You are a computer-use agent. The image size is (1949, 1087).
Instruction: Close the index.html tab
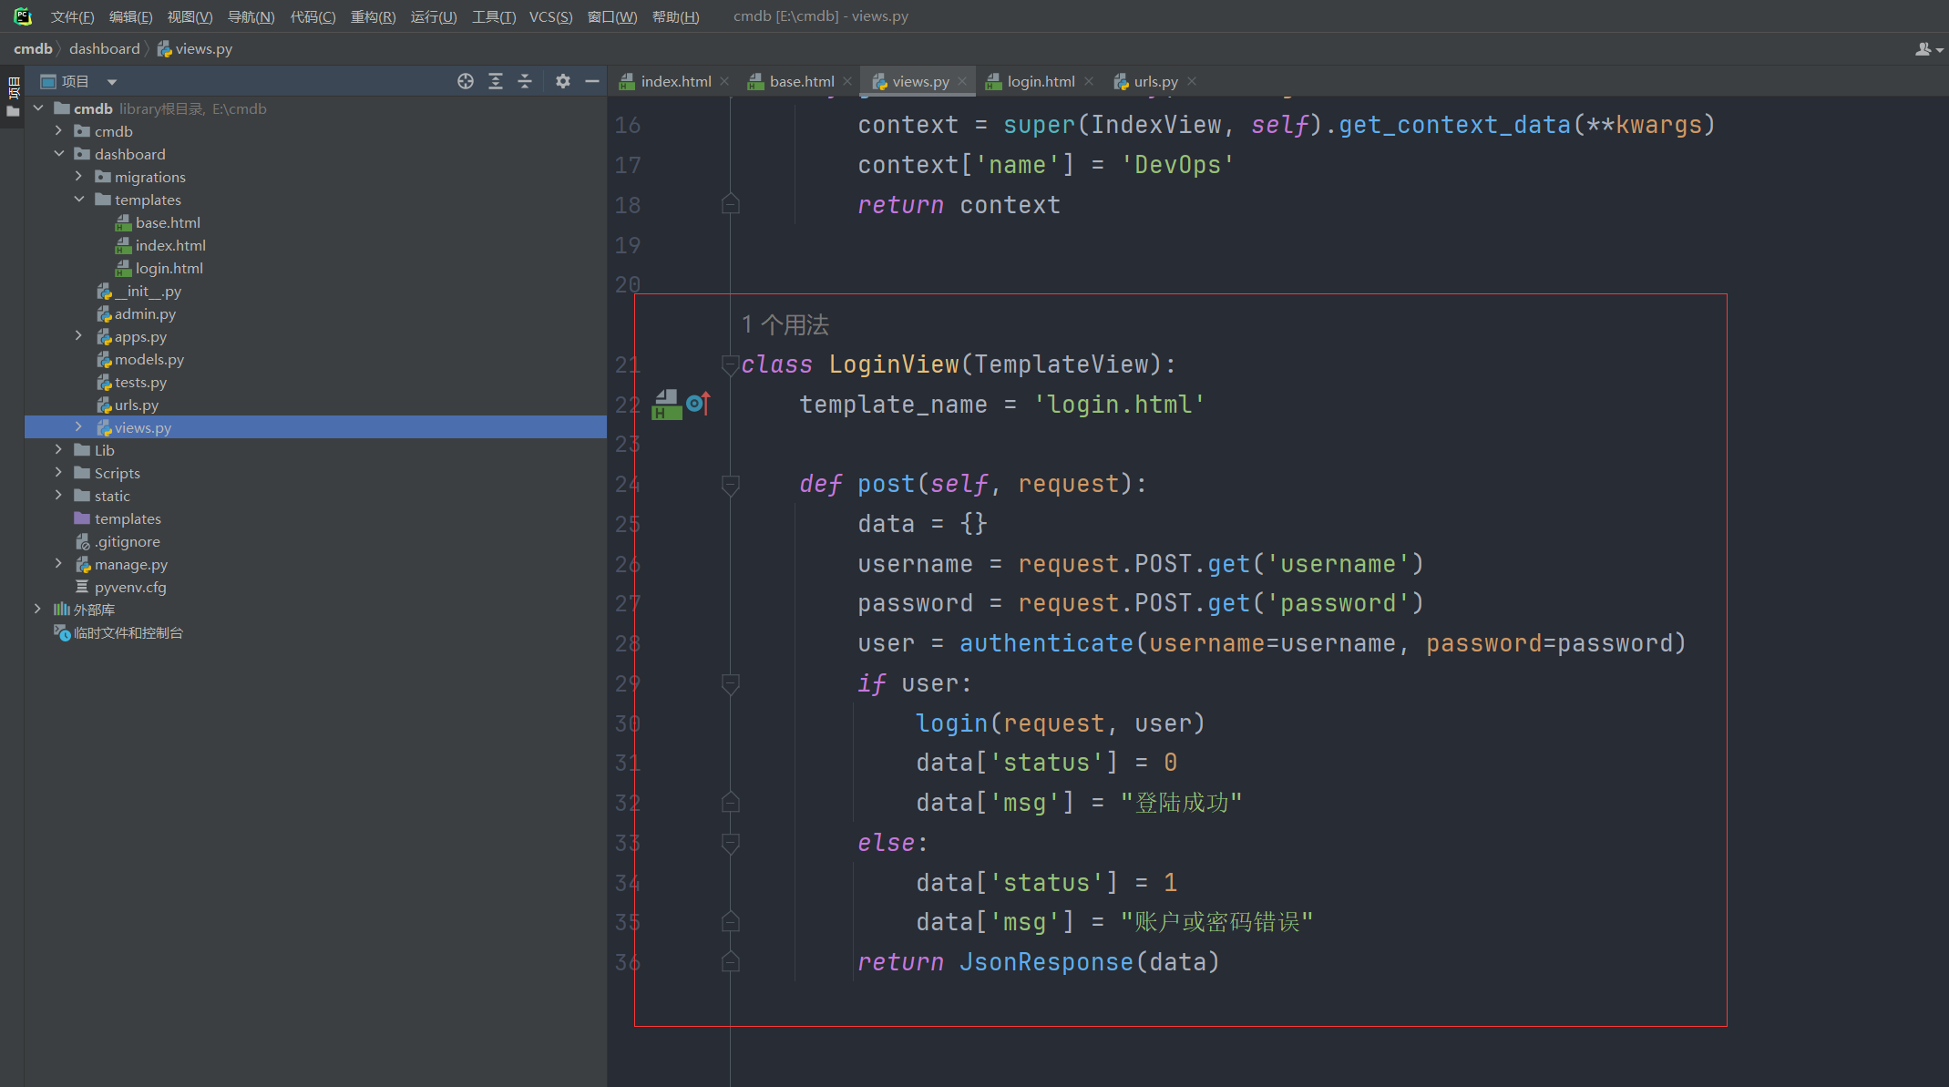click(x=724, y=81)
